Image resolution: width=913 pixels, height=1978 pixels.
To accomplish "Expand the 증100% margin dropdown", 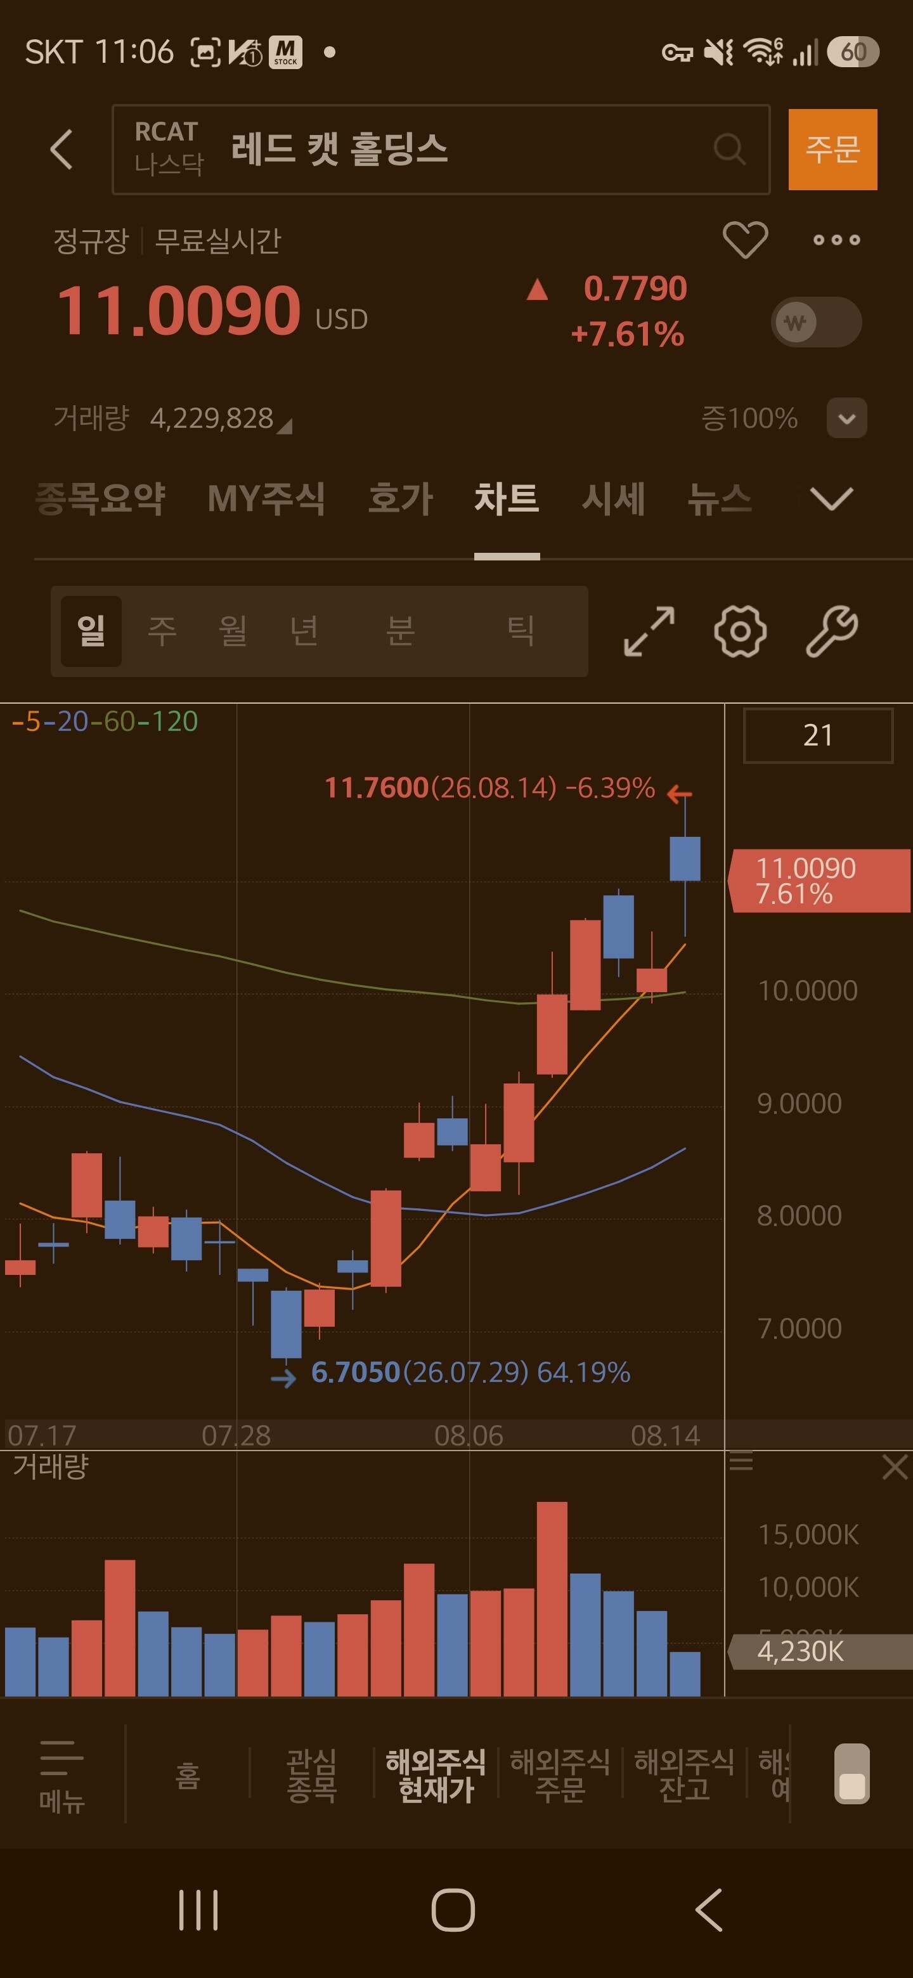I will click(x=847, y=418).
